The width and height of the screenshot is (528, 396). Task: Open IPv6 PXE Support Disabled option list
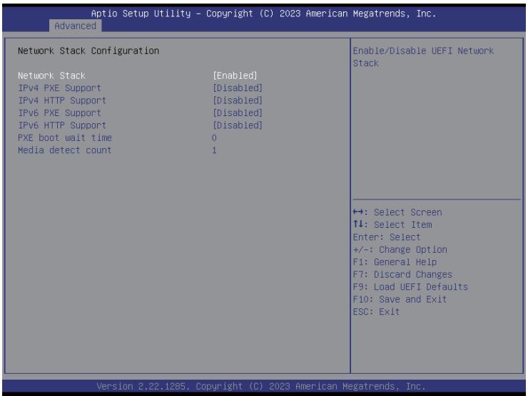[238, 113]
